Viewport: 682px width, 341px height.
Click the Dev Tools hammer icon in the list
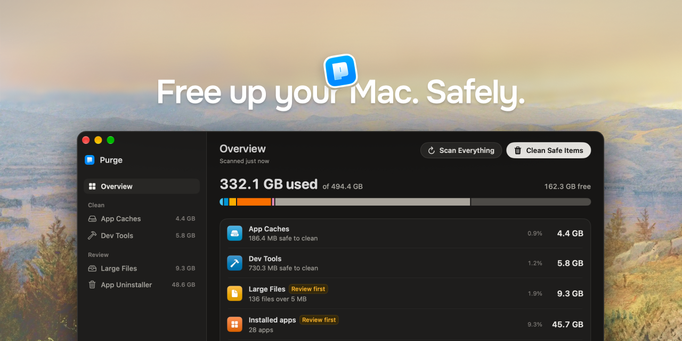click(234, 263)
